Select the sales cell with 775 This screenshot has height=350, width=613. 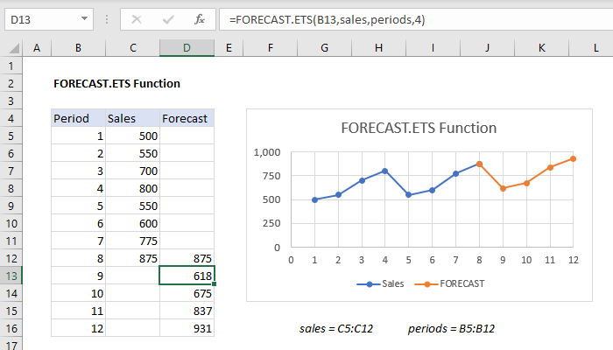point(132,241)
